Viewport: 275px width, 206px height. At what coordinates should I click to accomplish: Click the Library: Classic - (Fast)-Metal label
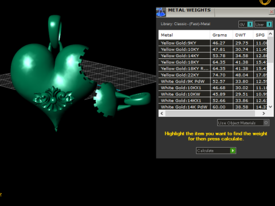[186, 24]
